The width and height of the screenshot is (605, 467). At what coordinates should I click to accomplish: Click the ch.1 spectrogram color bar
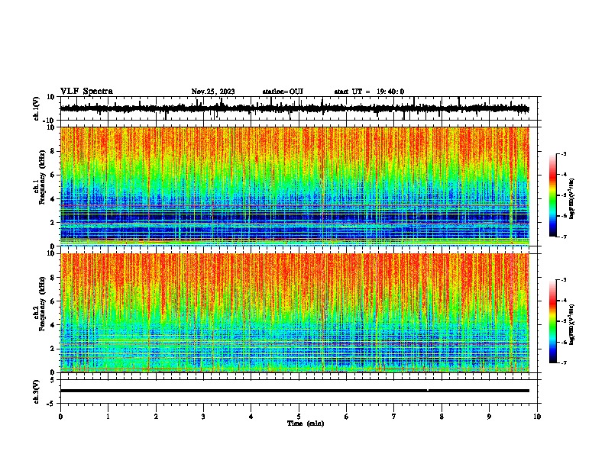pos(553,195)
